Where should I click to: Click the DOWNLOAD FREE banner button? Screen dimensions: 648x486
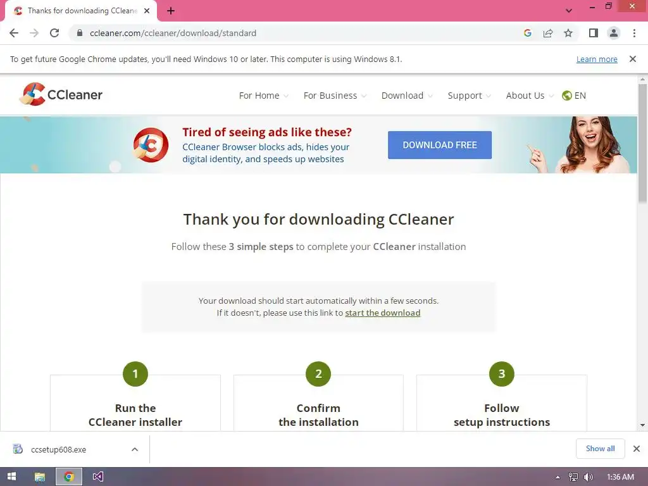pyautogui.click(x=440, y=145)
